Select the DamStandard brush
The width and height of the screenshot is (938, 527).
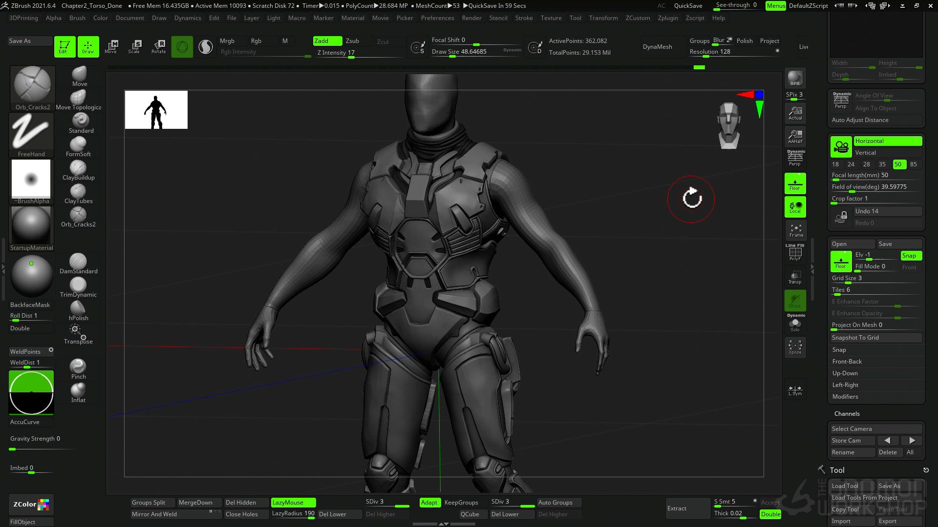pyautogui.click(x=78, y=264)
